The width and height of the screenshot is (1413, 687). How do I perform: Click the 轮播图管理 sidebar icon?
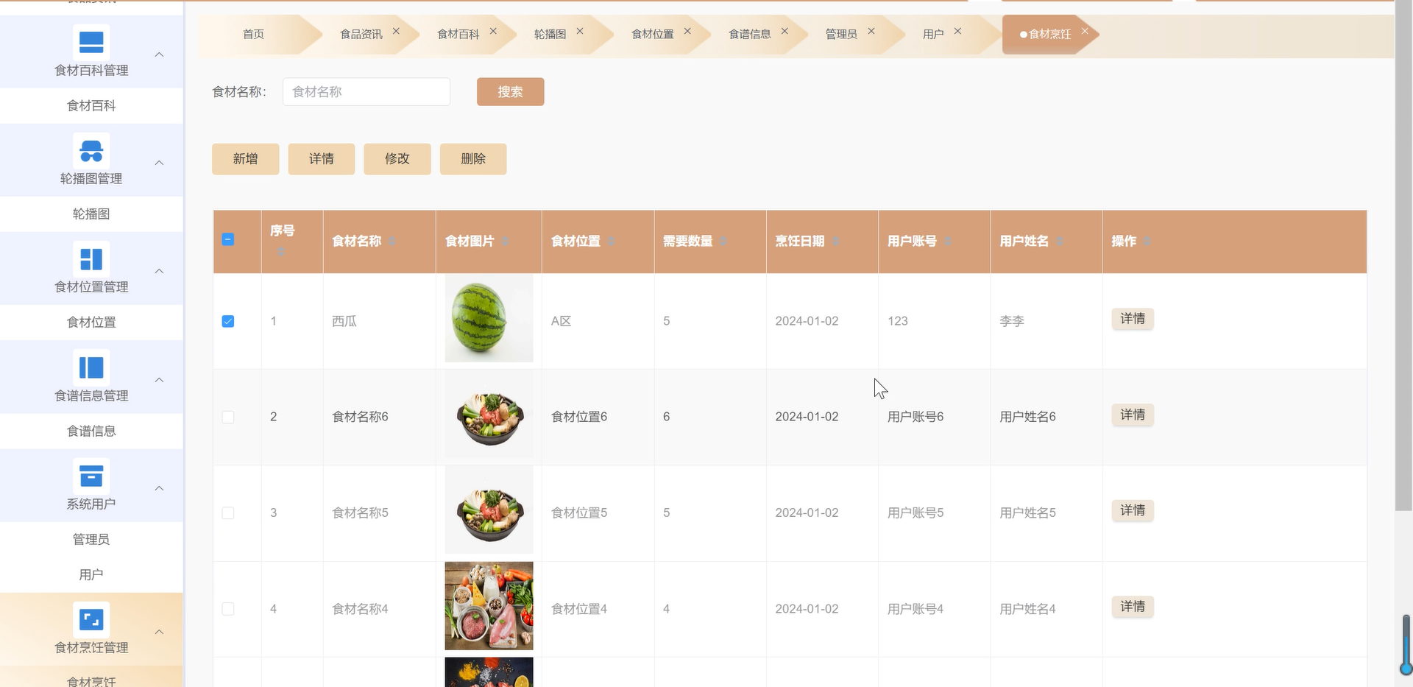pos(91,150)
